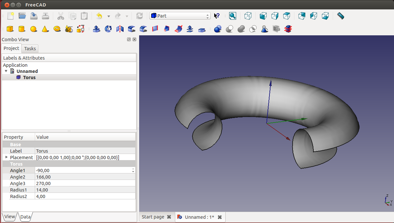Create a torus solid
Image resolution: width=394 pixels, height=223 pixels.
tap(57, 29)
